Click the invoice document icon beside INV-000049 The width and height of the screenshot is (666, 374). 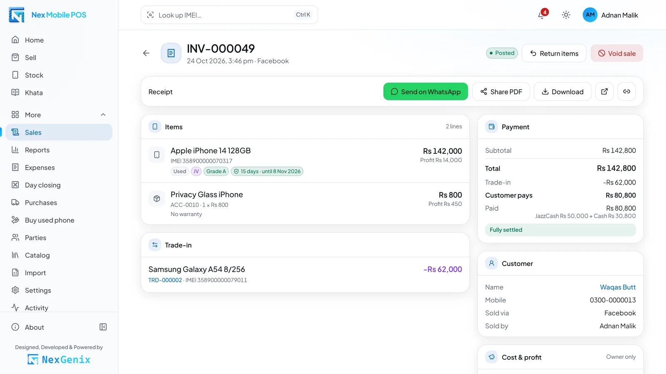(x=171, y=53)
